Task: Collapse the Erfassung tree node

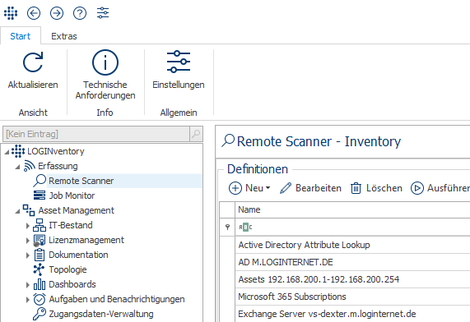Action: (x=17, y=167)
